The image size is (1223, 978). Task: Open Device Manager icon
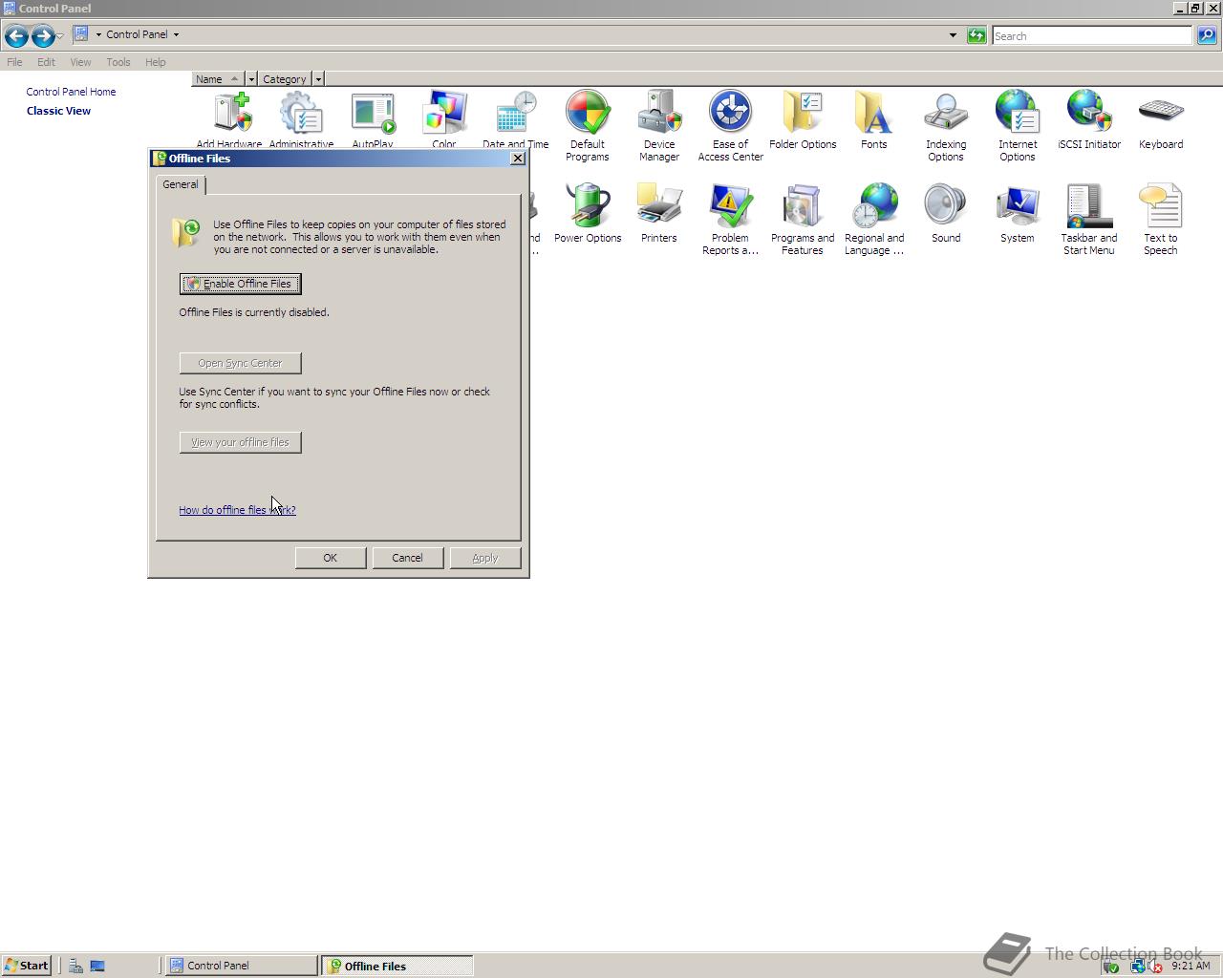[x=659, y=125]
